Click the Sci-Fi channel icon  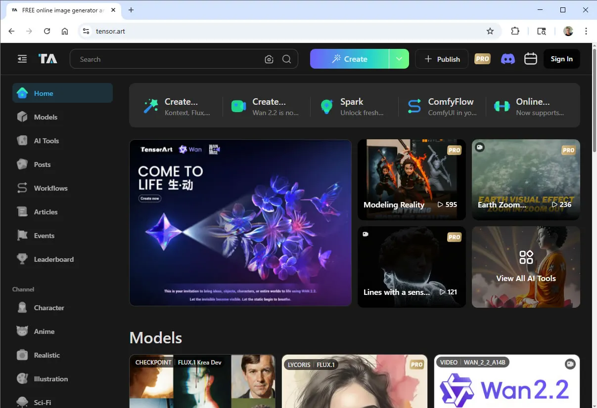click(22, 402)
